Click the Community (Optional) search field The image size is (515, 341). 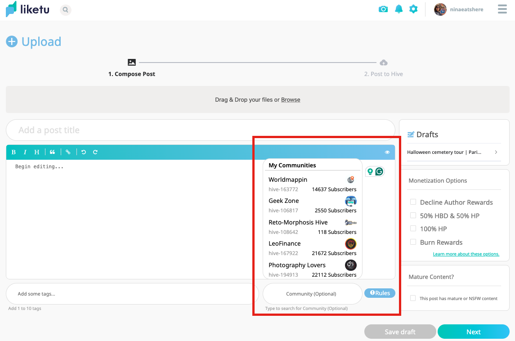[x=312, y=294]
